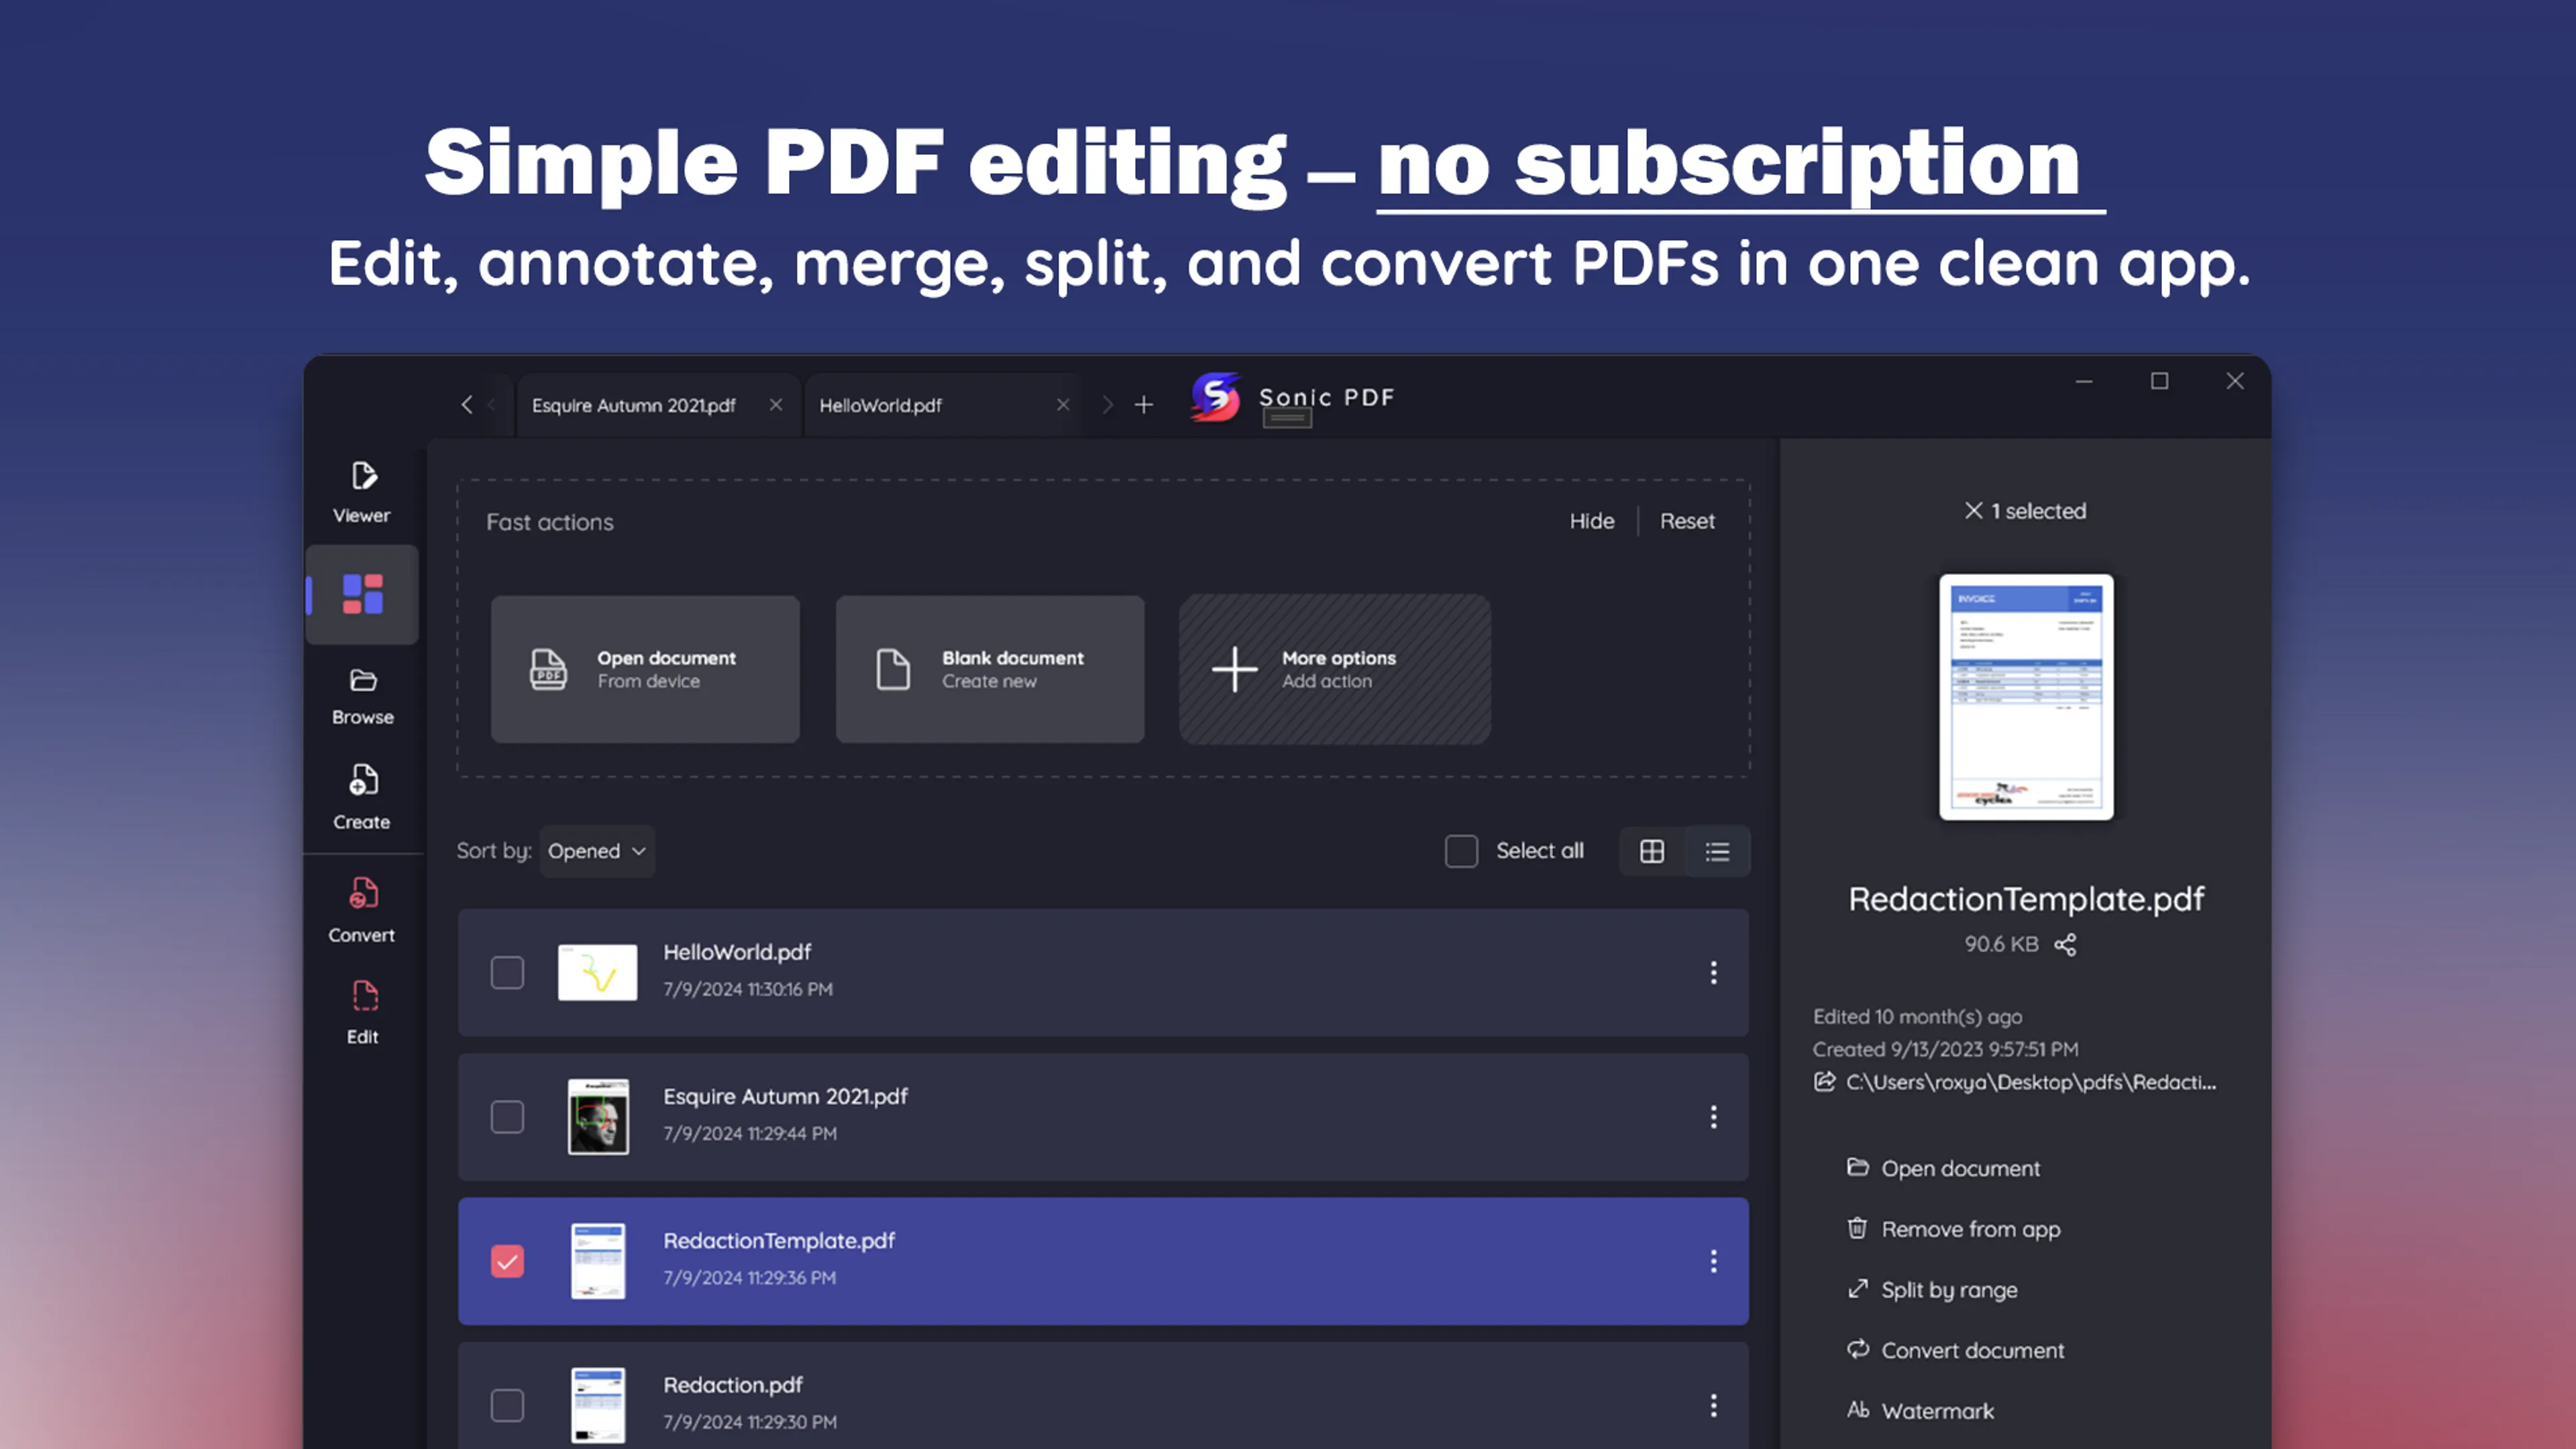Switch to HelloWorld.pdf tab
The height and width of the screenshot is (1449, 2576).
944,405
